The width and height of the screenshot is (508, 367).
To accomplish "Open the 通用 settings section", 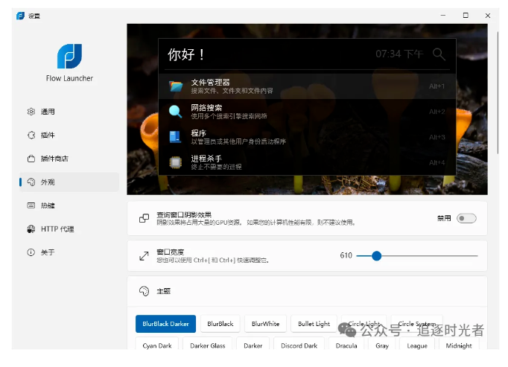I will 69,112.
